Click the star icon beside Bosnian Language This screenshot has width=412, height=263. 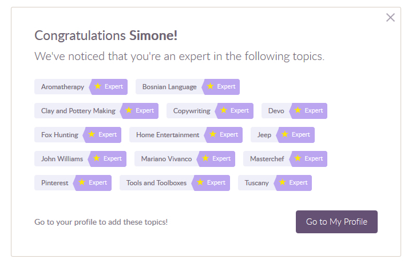click(210, 87)
